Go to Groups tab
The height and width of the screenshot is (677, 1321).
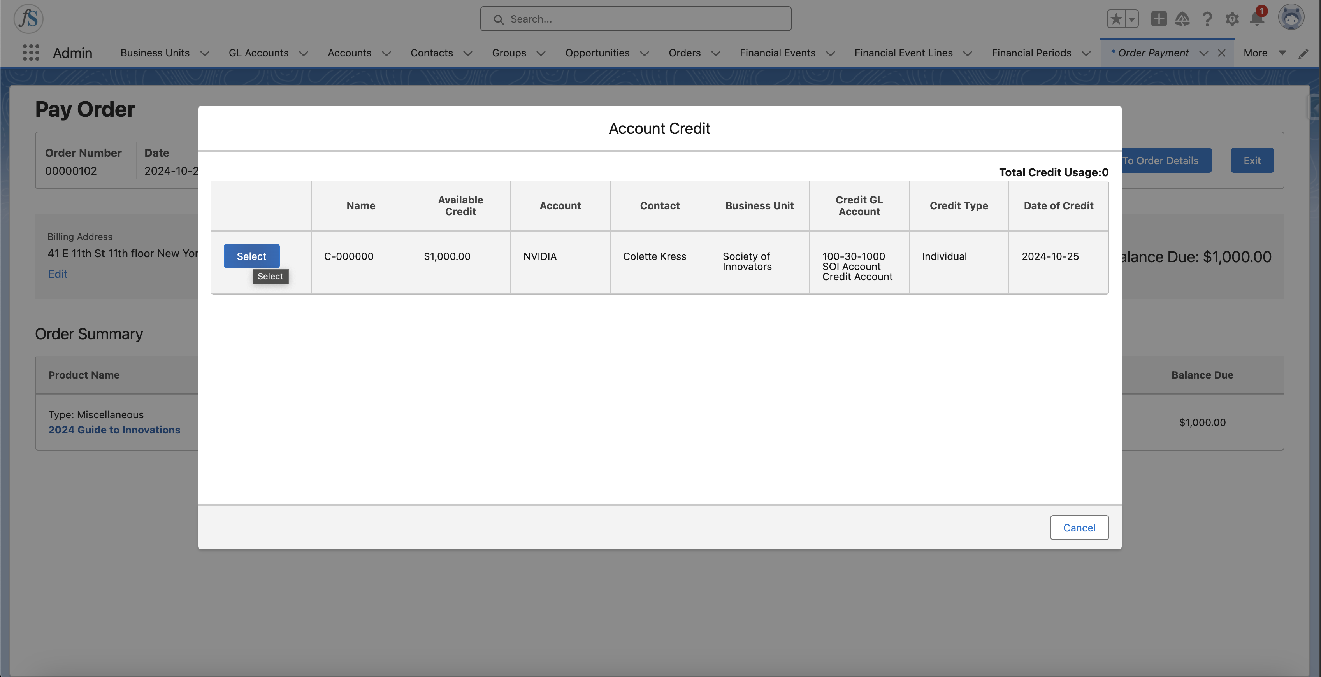click(509, 53)
